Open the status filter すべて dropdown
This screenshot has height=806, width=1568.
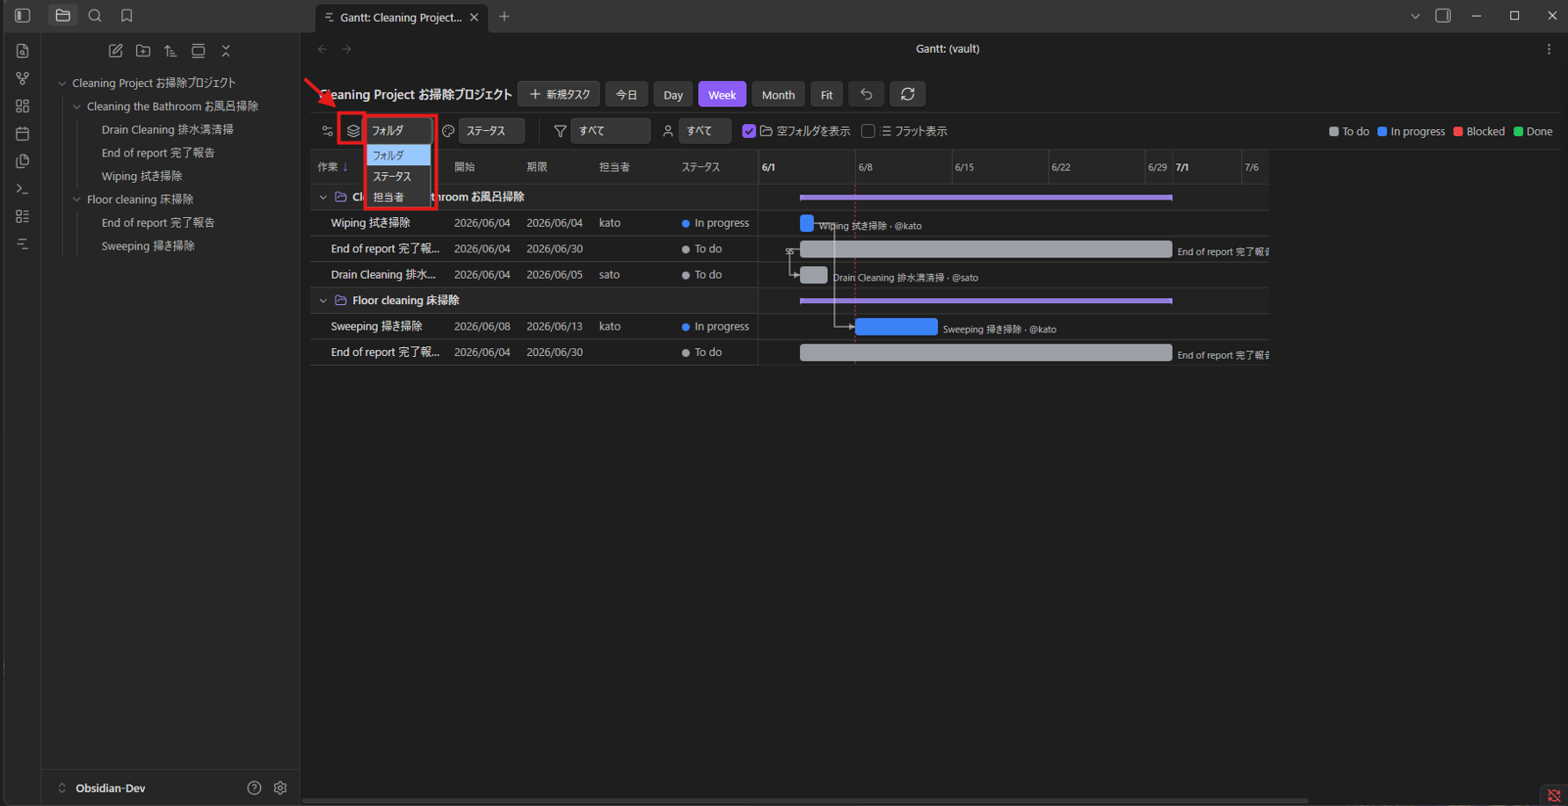[x=611, y=130]
